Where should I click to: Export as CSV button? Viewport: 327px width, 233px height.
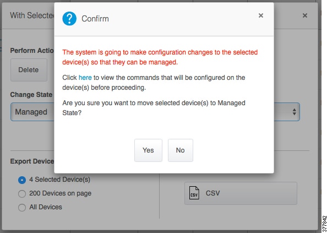pos(241,193)
